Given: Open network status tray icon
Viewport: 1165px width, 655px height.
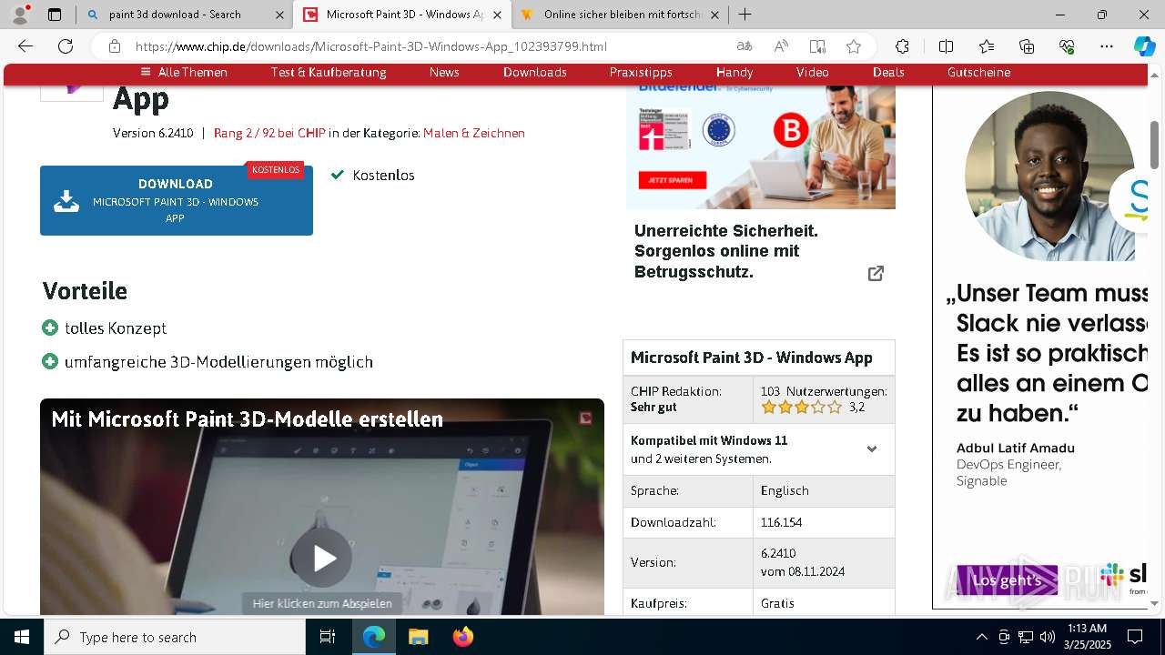Looking at the screenshot, I should [1026, 637].
